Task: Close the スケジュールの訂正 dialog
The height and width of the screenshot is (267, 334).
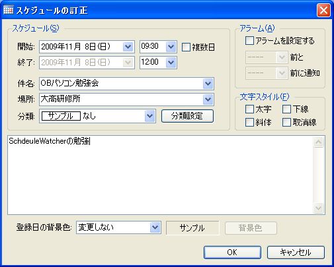Action: click(x=323, y=11)
